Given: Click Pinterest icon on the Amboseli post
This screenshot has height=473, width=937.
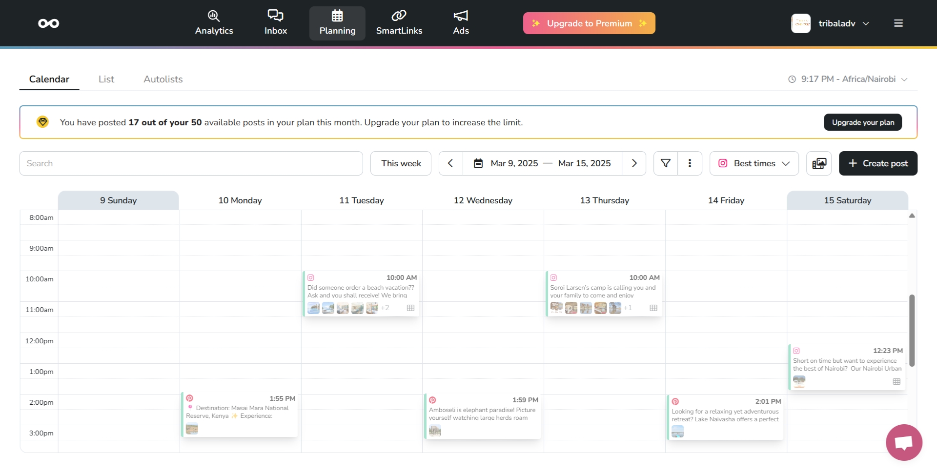Looking at the screenshot, I should 432,400.
